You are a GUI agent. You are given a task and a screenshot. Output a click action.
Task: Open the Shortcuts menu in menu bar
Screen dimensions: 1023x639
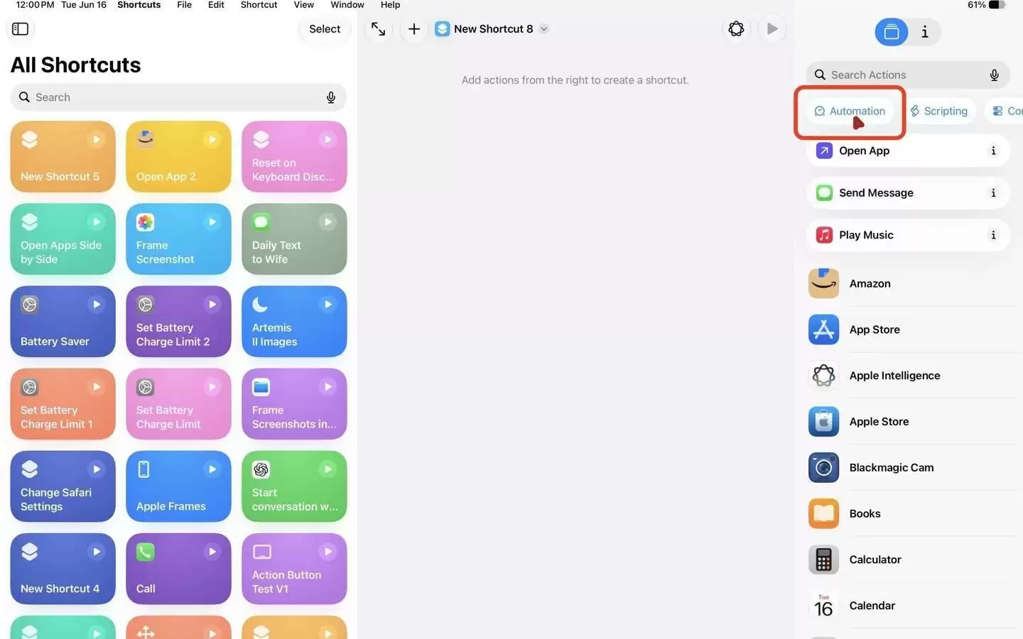[x=139, y=5]
